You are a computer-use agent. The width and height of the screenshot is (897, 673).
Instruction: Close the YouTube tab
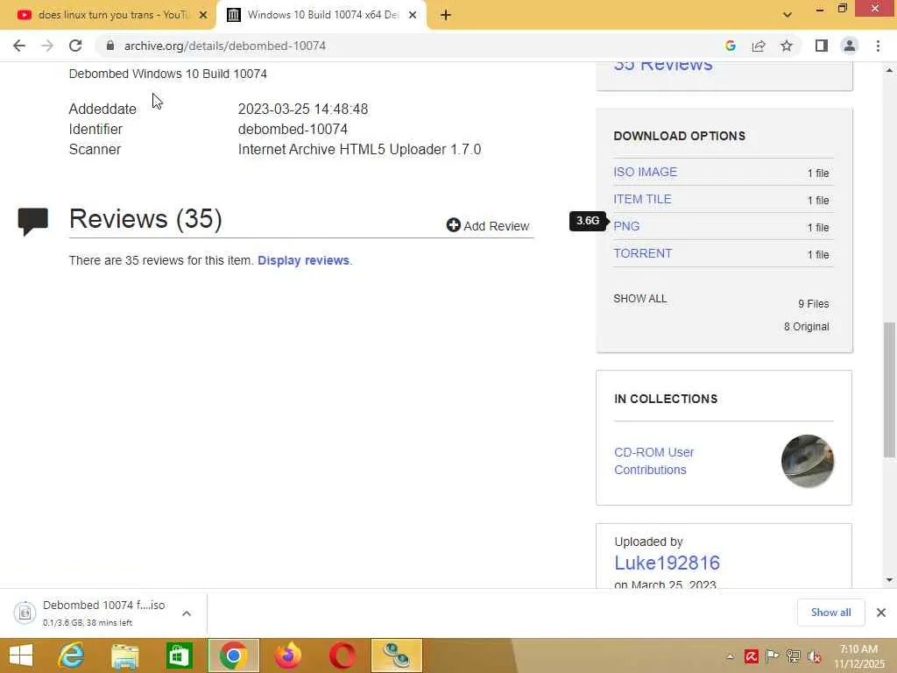pos(203,16)
